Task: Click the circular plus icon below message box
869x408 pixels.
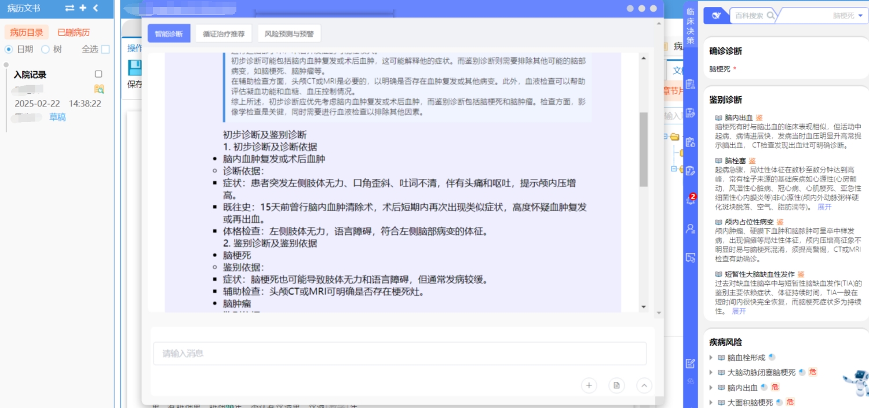Action: tap(589, 385)
